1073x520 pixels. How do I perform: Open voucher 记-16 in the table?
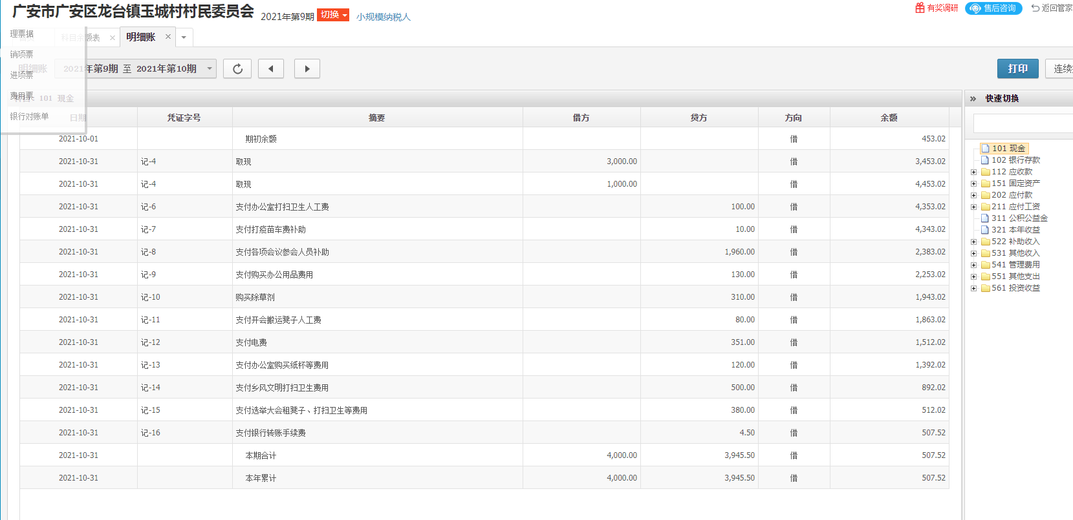pos(150,433)
